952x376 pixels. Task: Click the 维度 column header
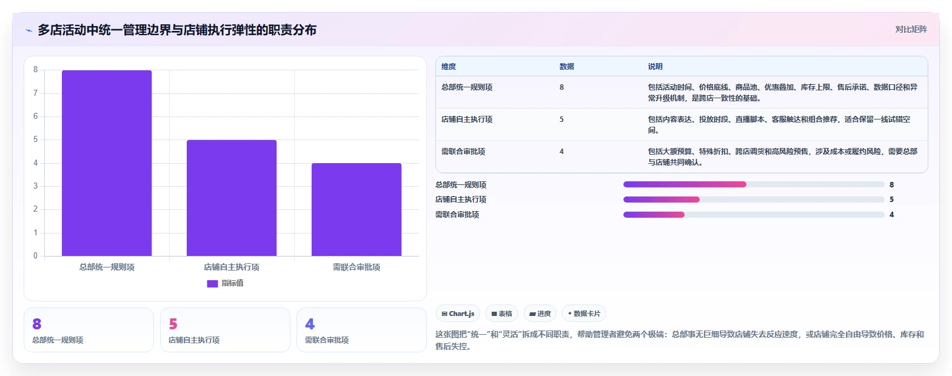[x=449, y=67]
